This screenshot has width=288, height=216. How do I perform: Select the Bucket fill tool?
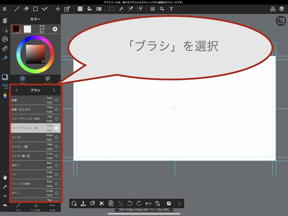89,9
